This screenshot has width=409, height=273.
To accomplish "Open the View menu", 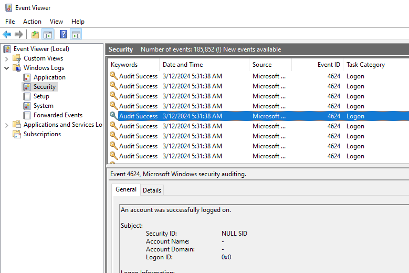I will [x=56, y=22].
